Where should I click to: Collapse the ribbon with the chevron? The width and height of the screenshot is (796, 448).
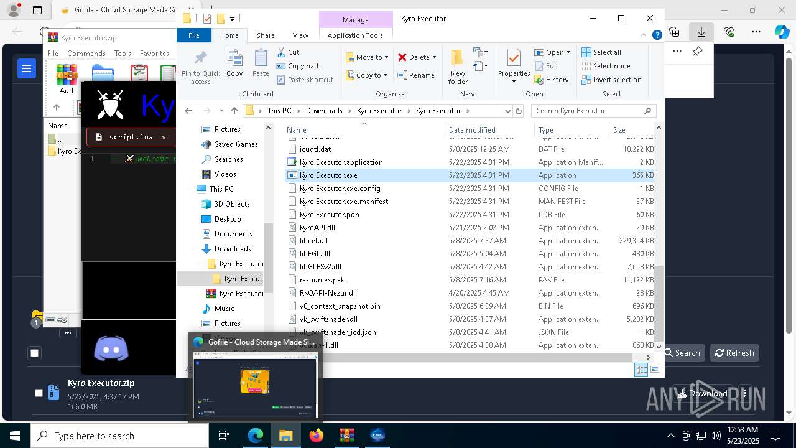(x=644, y=35)
